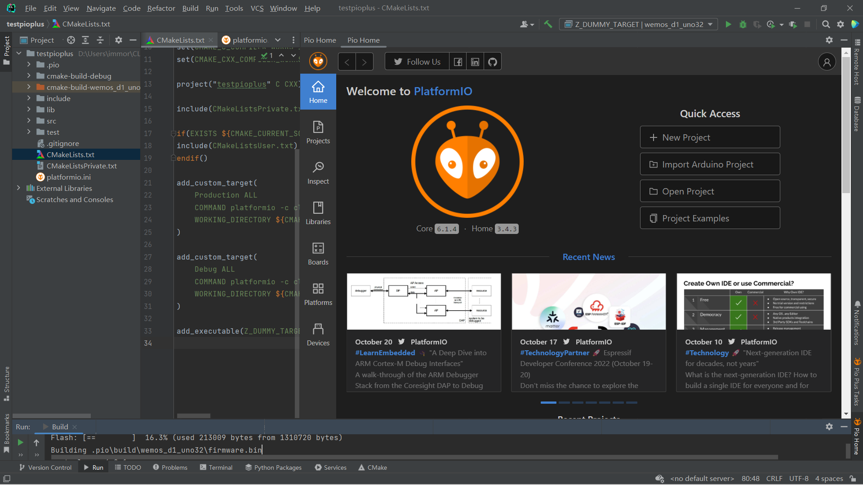The width and height of the screenshot is (863, 485).
Task: Click the Import Arduino Project button
Action: [710, 164]
